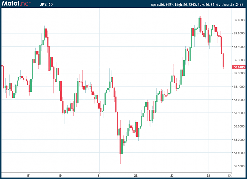247x179 pixels.
Task: Click the 86.4000 price axis label
Action: point(239,47)
